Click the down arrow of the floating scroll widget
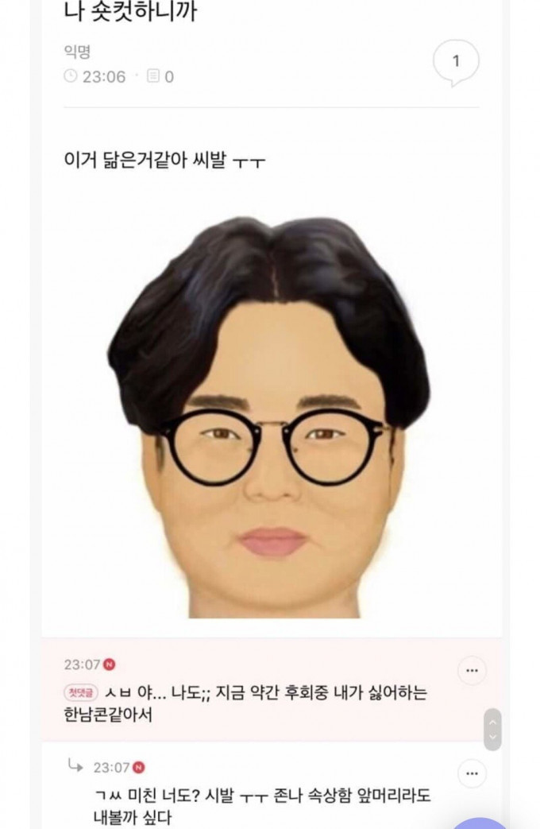The image size is (540, 829). pos(492,737)
